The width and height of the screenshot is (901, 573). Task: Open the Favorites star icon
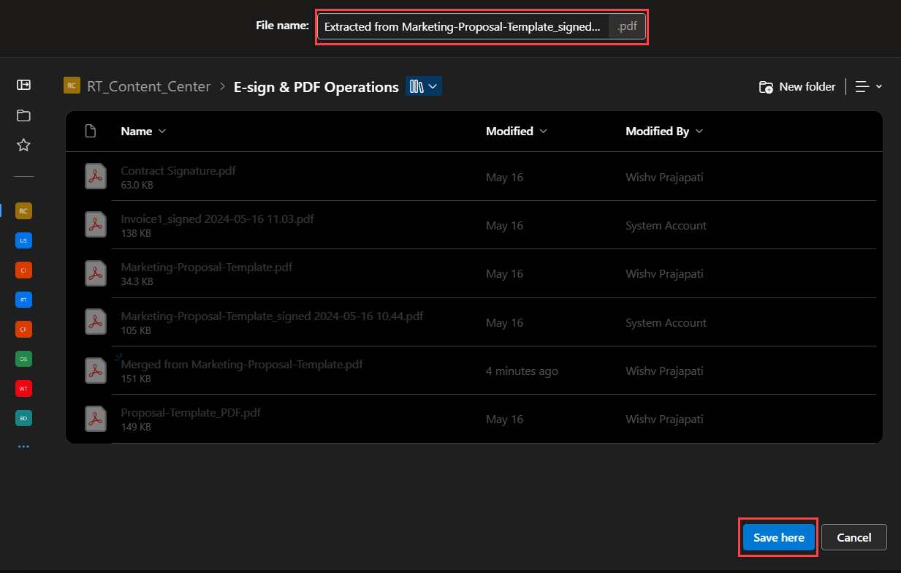click(x=23, y=145)
